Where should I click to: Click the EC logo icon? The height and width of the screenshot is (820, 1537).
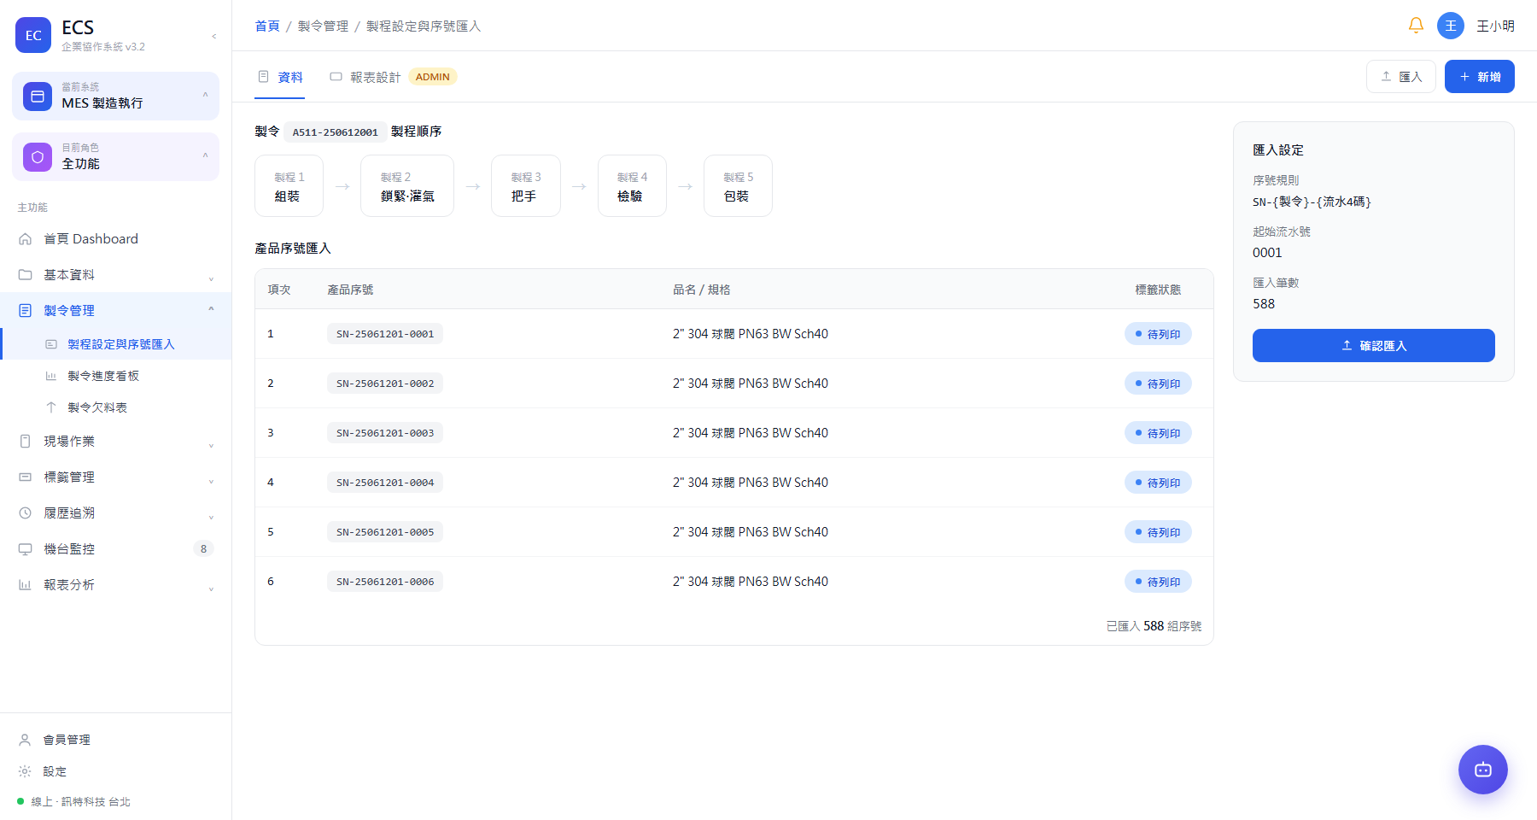[33, 35]
